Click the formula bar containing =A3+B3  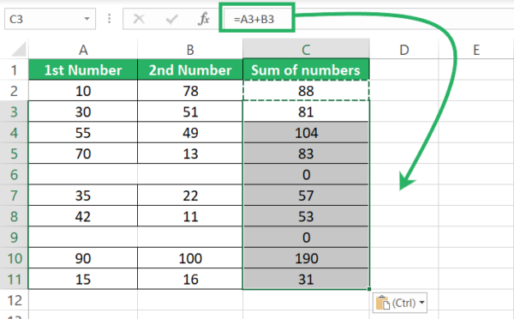(x=368, y=19)
